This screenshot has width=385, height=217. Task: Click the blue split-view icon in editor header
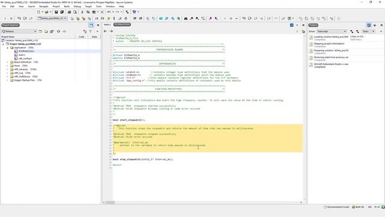click(x=292, y=25)
